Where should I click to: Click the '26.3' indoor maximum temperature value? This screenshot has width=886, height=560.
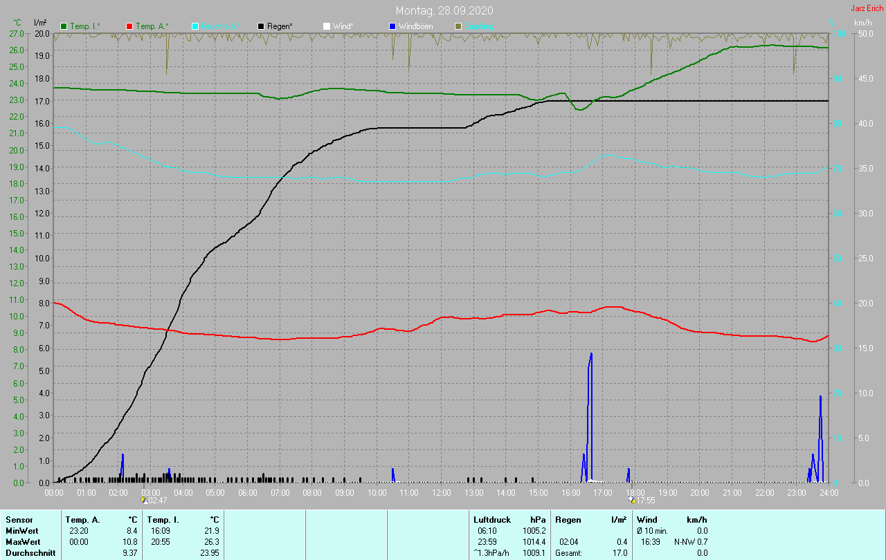coord(211,542)
